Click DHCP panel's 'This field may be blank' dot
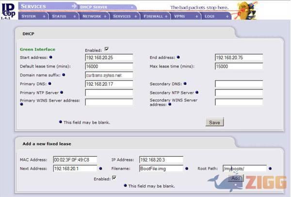This screenshot has height=197, width=291. point(60,122)
